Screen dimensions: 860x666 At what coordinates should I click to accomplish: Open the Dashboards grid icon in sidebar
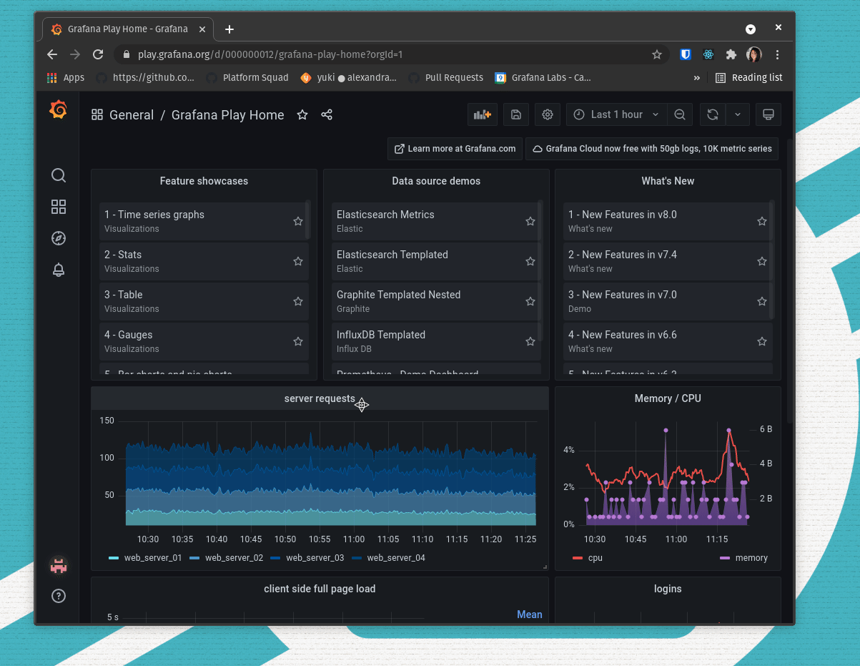tap(58, 207)
